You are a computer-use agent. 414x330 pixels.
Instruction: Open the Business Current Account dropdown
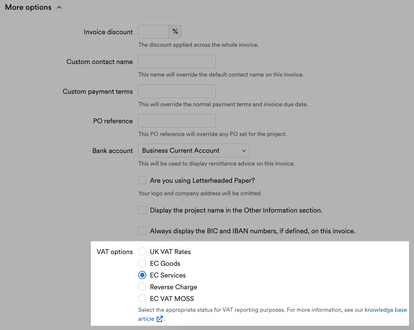click(x=194, y=150)
